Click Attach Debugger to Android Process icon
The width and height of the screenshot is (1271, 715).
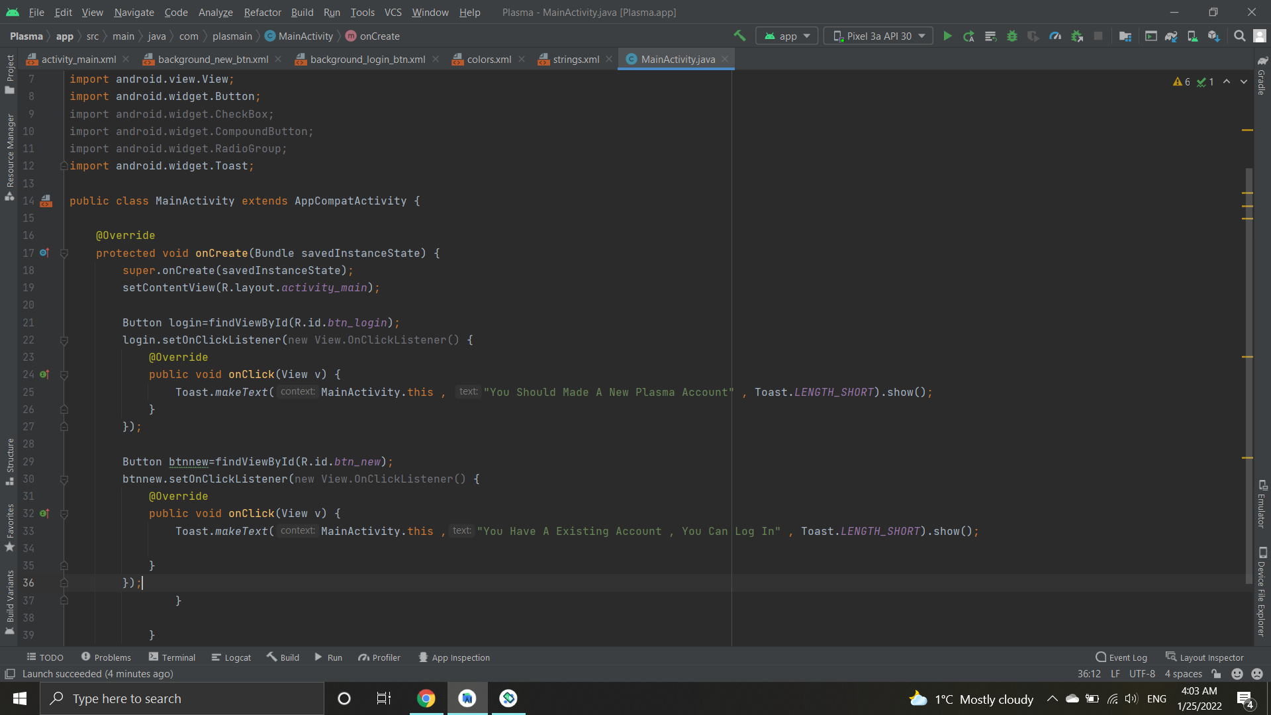[x=1077, y=36]
